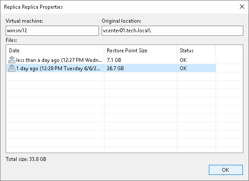
Task: Select the '1 day ago' restore point row
Action: (x=111, y=68)
